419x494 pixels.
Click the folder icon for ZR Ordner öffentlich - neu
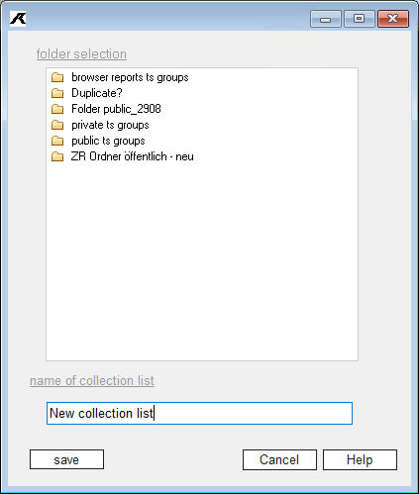pos(57,156)
